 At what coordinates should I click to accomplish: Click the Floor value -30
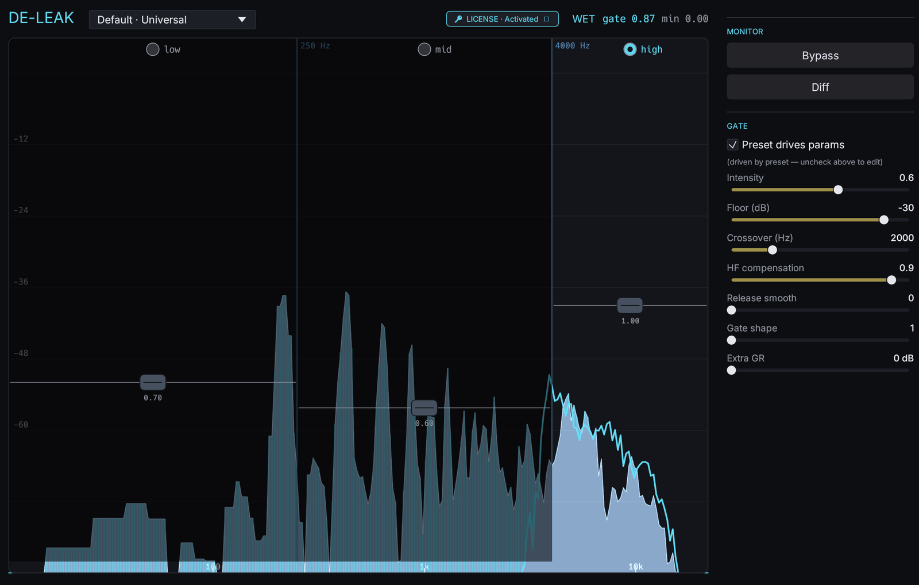[906, 208]
